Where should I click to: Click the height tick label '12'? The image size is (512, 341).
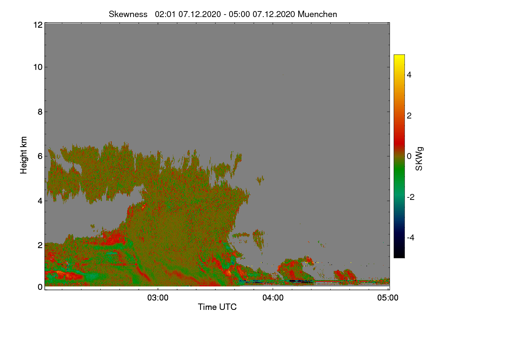point(37,25)
